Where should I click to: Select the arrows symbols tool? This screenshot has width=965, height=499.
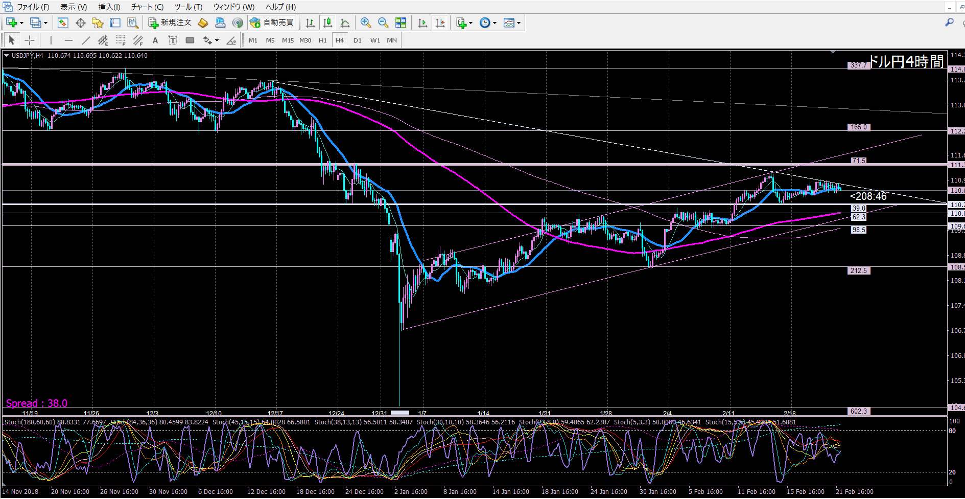[207, 40]
